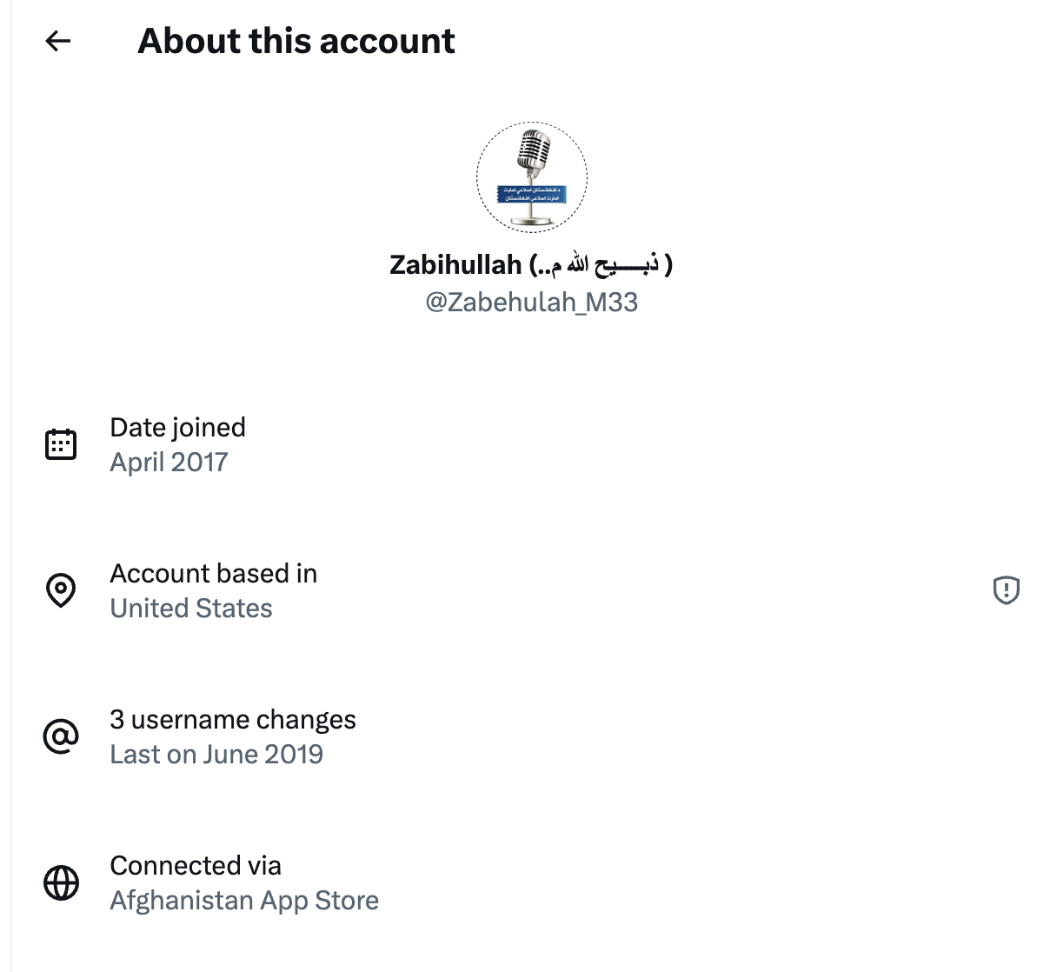This screenshot has height=972, width=1050.
Task: Click the location pin icon
Action: click(x=61, y=590)
